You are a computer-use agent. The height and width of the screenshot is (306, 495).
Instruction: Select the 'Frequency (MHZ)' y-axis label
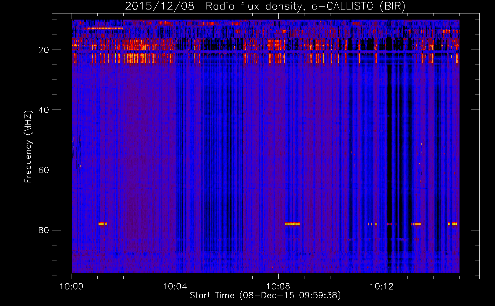point(28,147)
